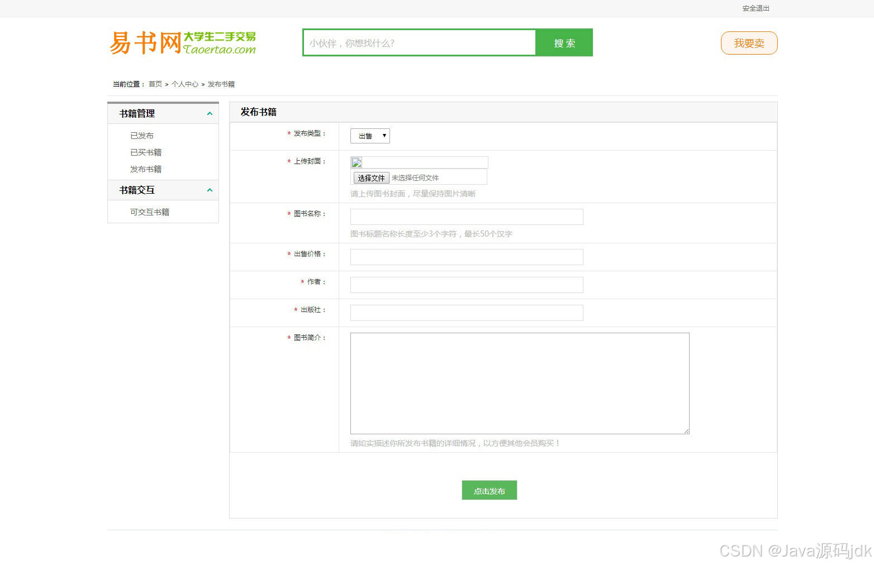Focus the 作者 input field
Viewport: 874px width, 566px height.
click(467, 285)
